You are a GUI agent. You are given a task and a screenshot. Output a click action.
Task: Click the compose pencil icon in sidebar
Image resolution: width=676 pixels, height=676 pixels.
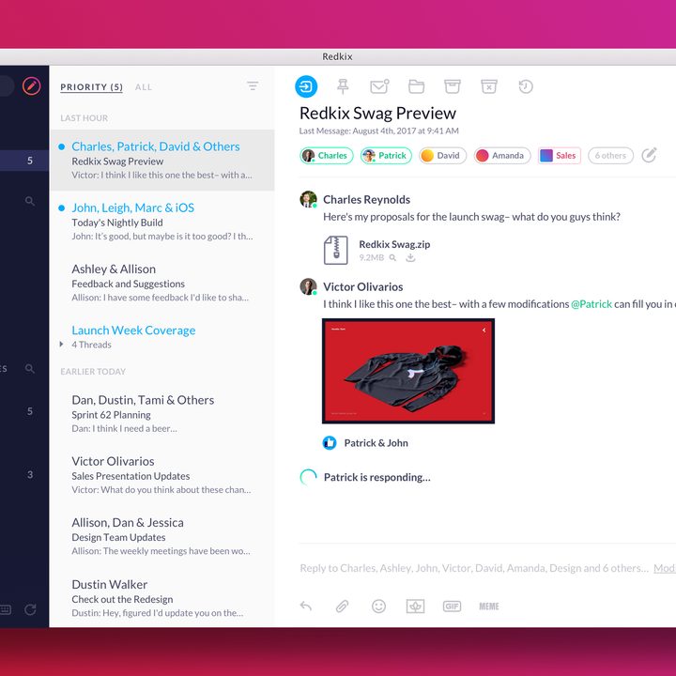click(x=32, y=86)
